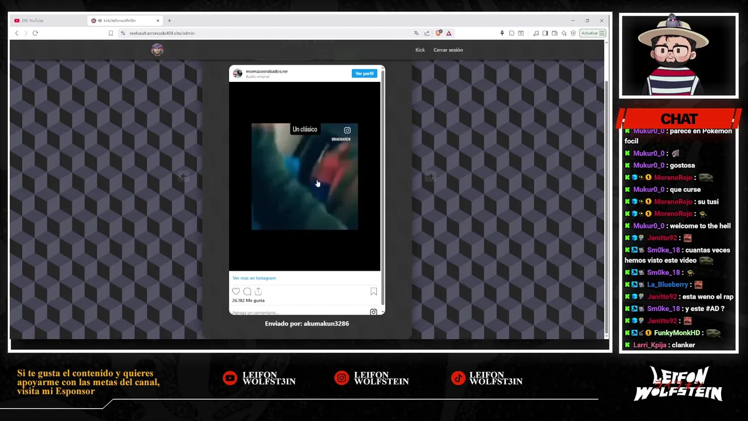Viewport: 748px width, 421px height.
Task: Click the Instagram logo in overlay footer
Action: point(341,378)
